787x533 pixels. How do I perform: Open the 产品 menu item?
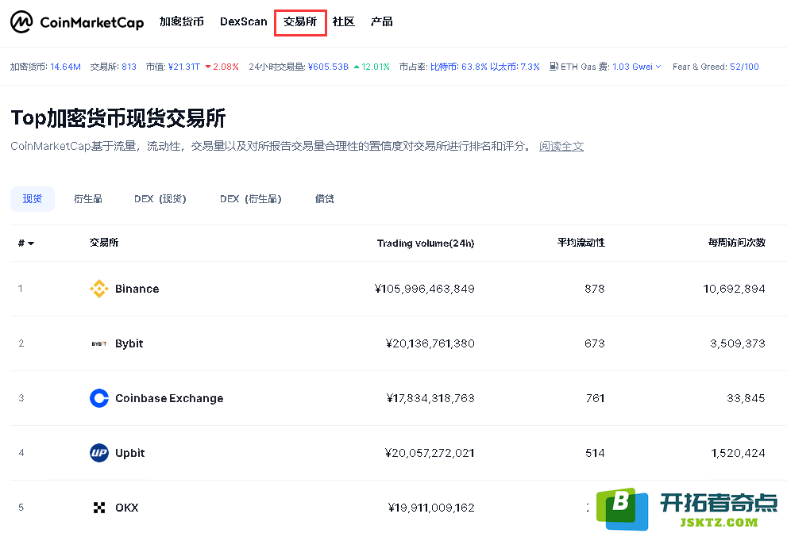coord(381,21)
